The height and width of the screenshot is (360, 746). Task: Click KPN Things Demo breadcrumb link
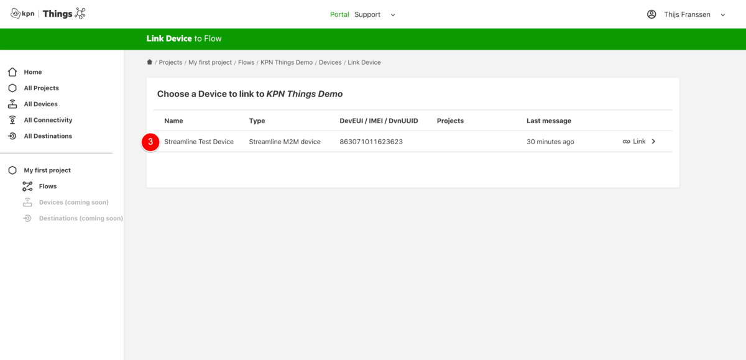coord(287,62)
